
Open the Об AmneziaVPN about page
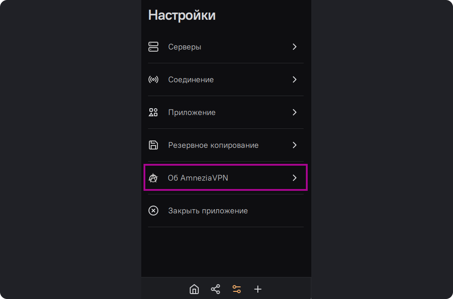(198, 178)
